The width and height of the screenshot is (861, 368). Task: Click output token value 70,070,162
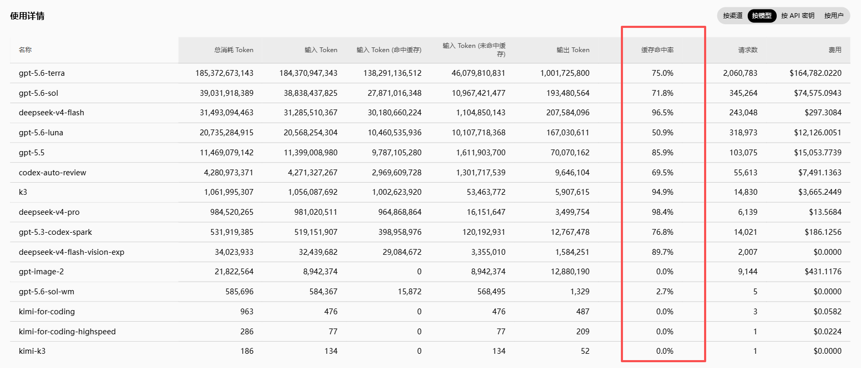coord(570,153)
